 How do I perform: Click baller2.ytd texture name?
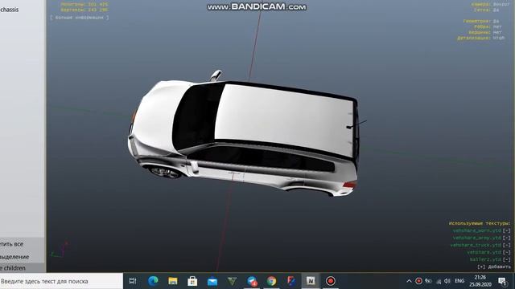pyautogui.click(x=485, y=259)
